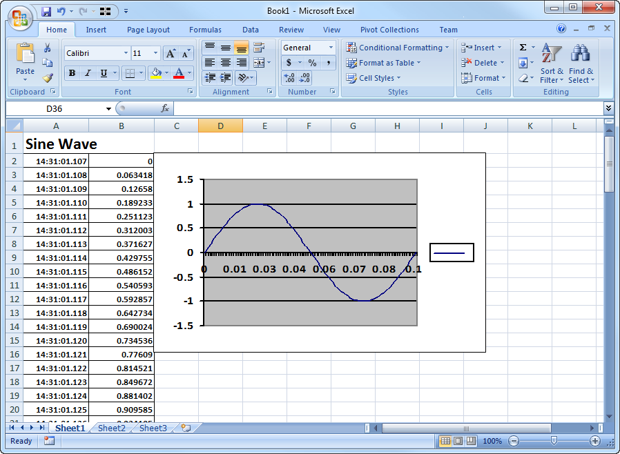Image resolution: width=620 pixels, height=454 pixels.
Task: Open the font name dropdown showing Calibri
Action: click(126, 53)
